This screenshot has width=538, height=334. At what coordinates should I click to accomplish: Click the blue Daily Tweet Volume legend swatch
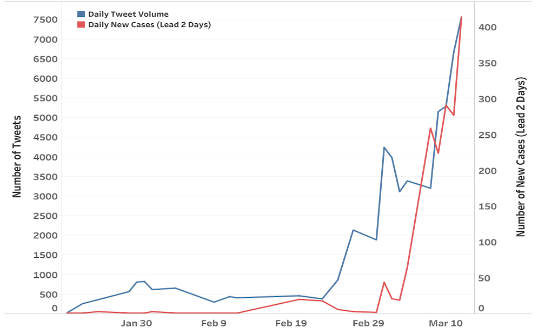[x=81, y=14]
